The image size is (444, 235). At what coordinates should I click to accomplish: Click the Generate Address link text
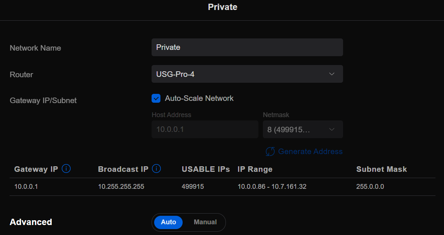[310, 151]
